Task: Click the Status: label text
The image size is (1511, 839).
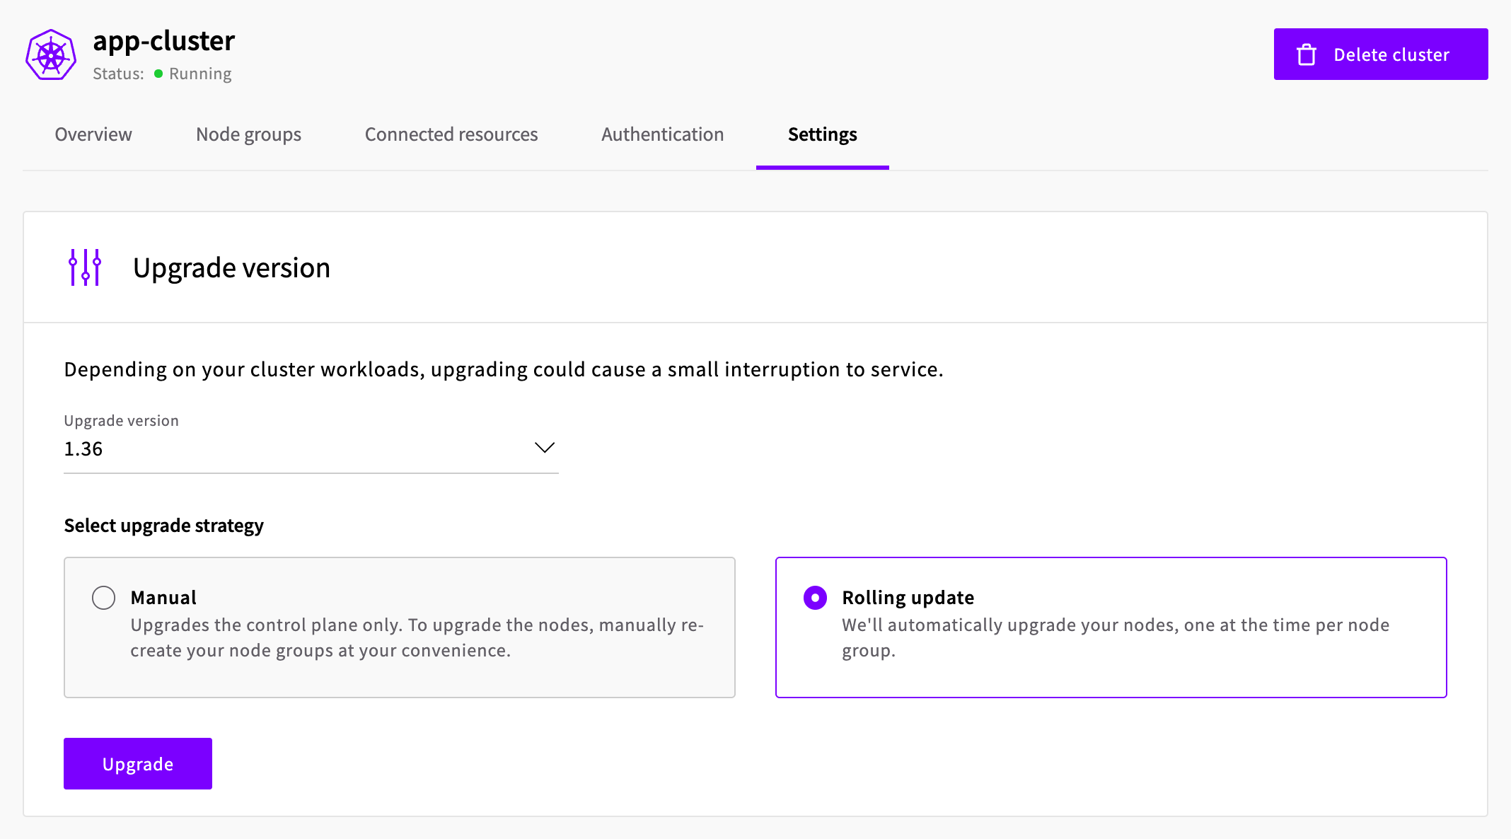Action: coord(118,74)
